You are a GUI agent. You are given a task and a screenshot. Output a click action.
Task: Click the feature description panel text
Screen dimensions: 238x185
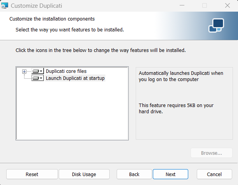(x=181, y=76)
